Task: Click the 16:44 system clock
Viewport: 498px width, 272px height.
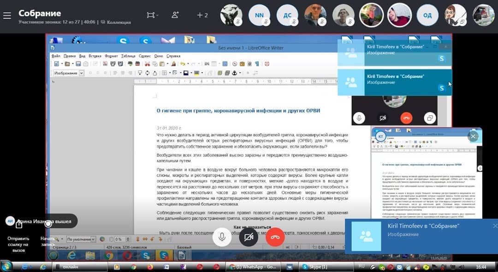Action: (x=481, y=267)
